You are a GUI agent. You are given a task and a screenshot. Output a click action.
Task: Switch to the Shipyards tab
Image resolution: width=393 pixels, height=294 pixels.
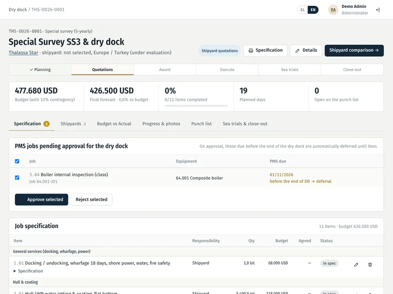point(73,124)
